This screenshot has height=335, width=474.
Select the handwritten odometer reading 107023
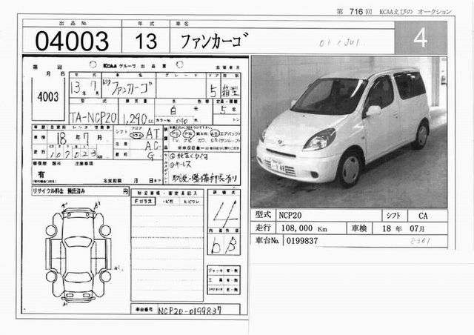click(x=73, y=154)
